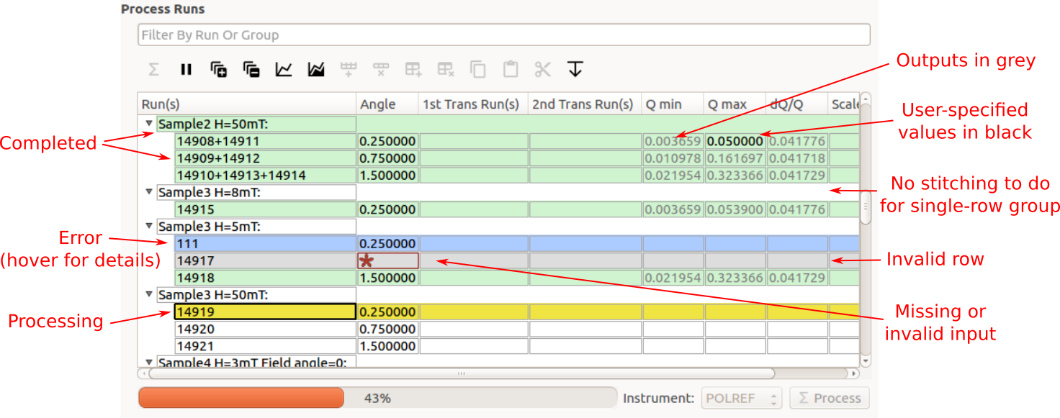
Task: Collapse the Sample3 H=5mT group
Action: [x=149, y=227]
